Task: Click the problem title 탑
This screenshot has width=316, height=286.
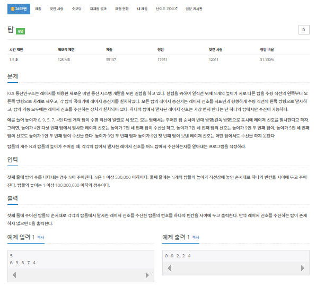Action: [11, 30]
